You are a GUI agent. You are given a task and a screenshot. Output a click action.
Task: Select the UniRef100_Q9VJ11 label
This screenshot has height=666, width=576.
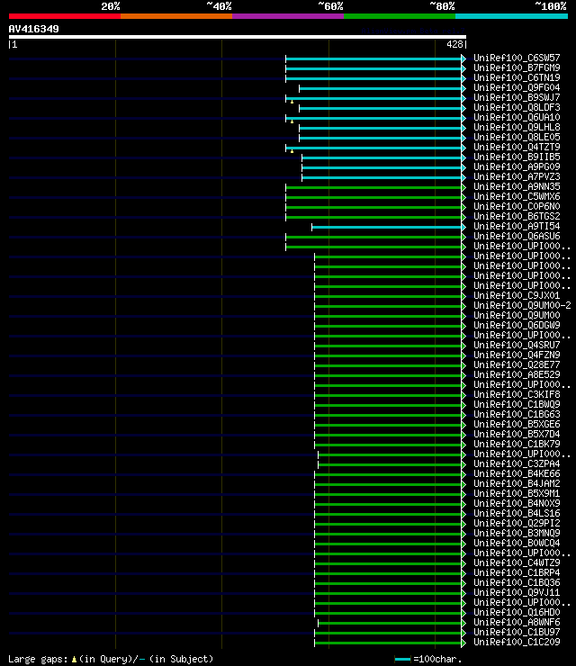517,592
